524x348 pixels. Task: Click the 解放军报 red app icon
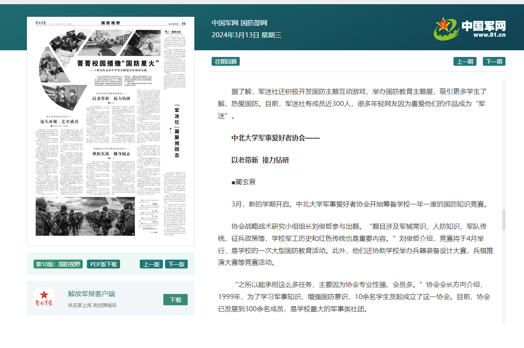point(44,299)
